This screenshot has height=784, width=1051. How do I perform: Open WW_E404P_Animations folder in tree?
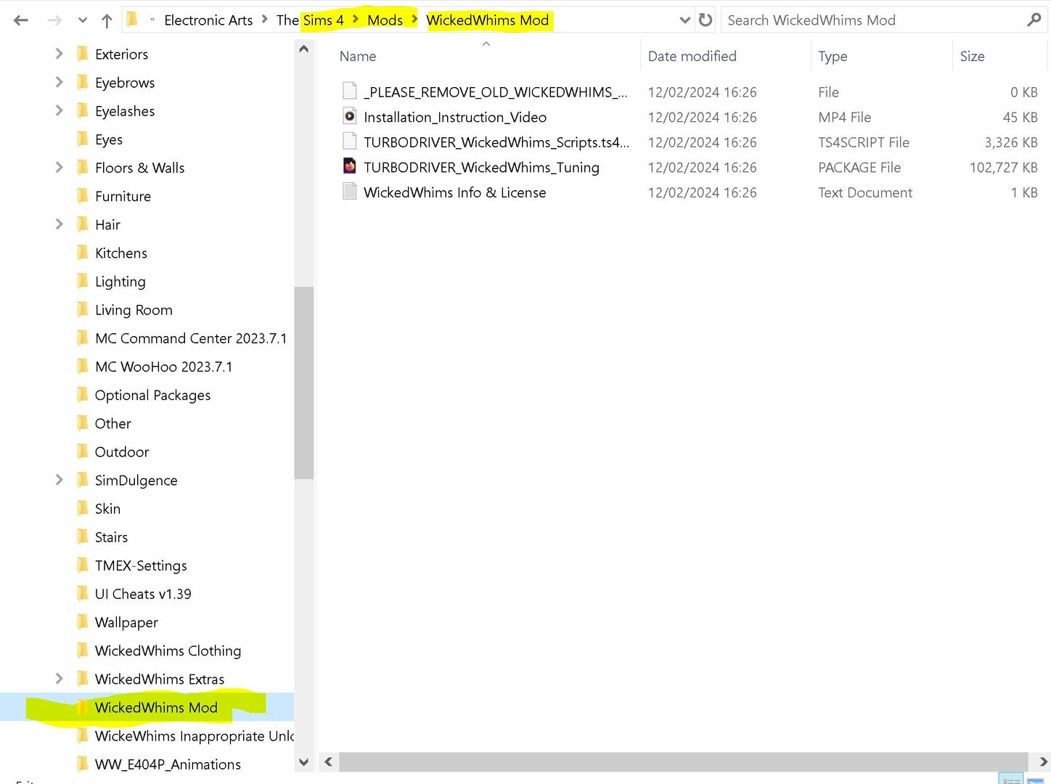click(168, 764)
